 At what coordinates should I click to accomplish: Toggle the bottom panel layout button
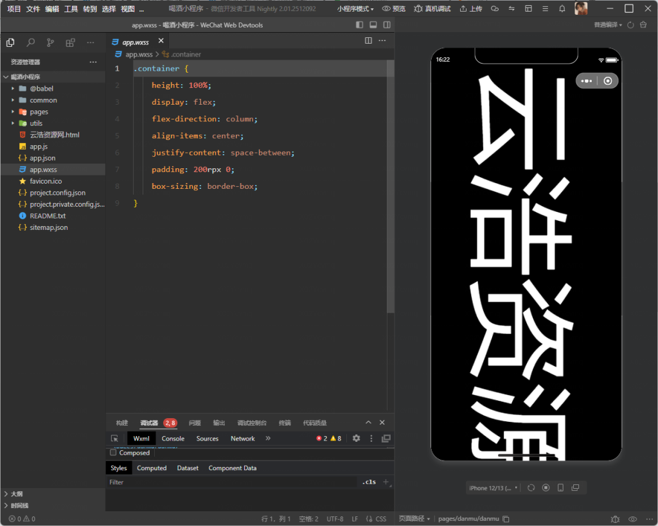pyautogui.click(x=373, y=25)
